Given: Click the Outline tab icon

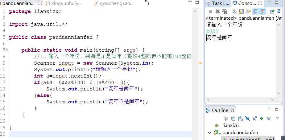Looking at the screenshot, I should coord(208,110).
